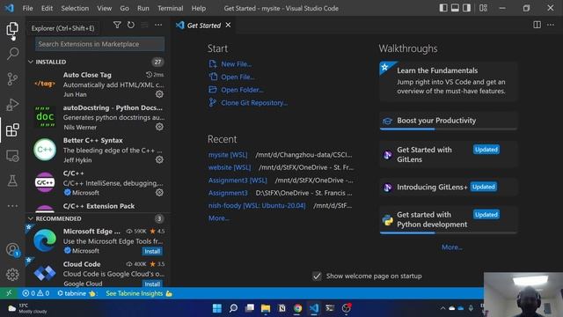Install Cloud Code extension
This screenshot has height=317, width=563.
click(x=152, y=284)
